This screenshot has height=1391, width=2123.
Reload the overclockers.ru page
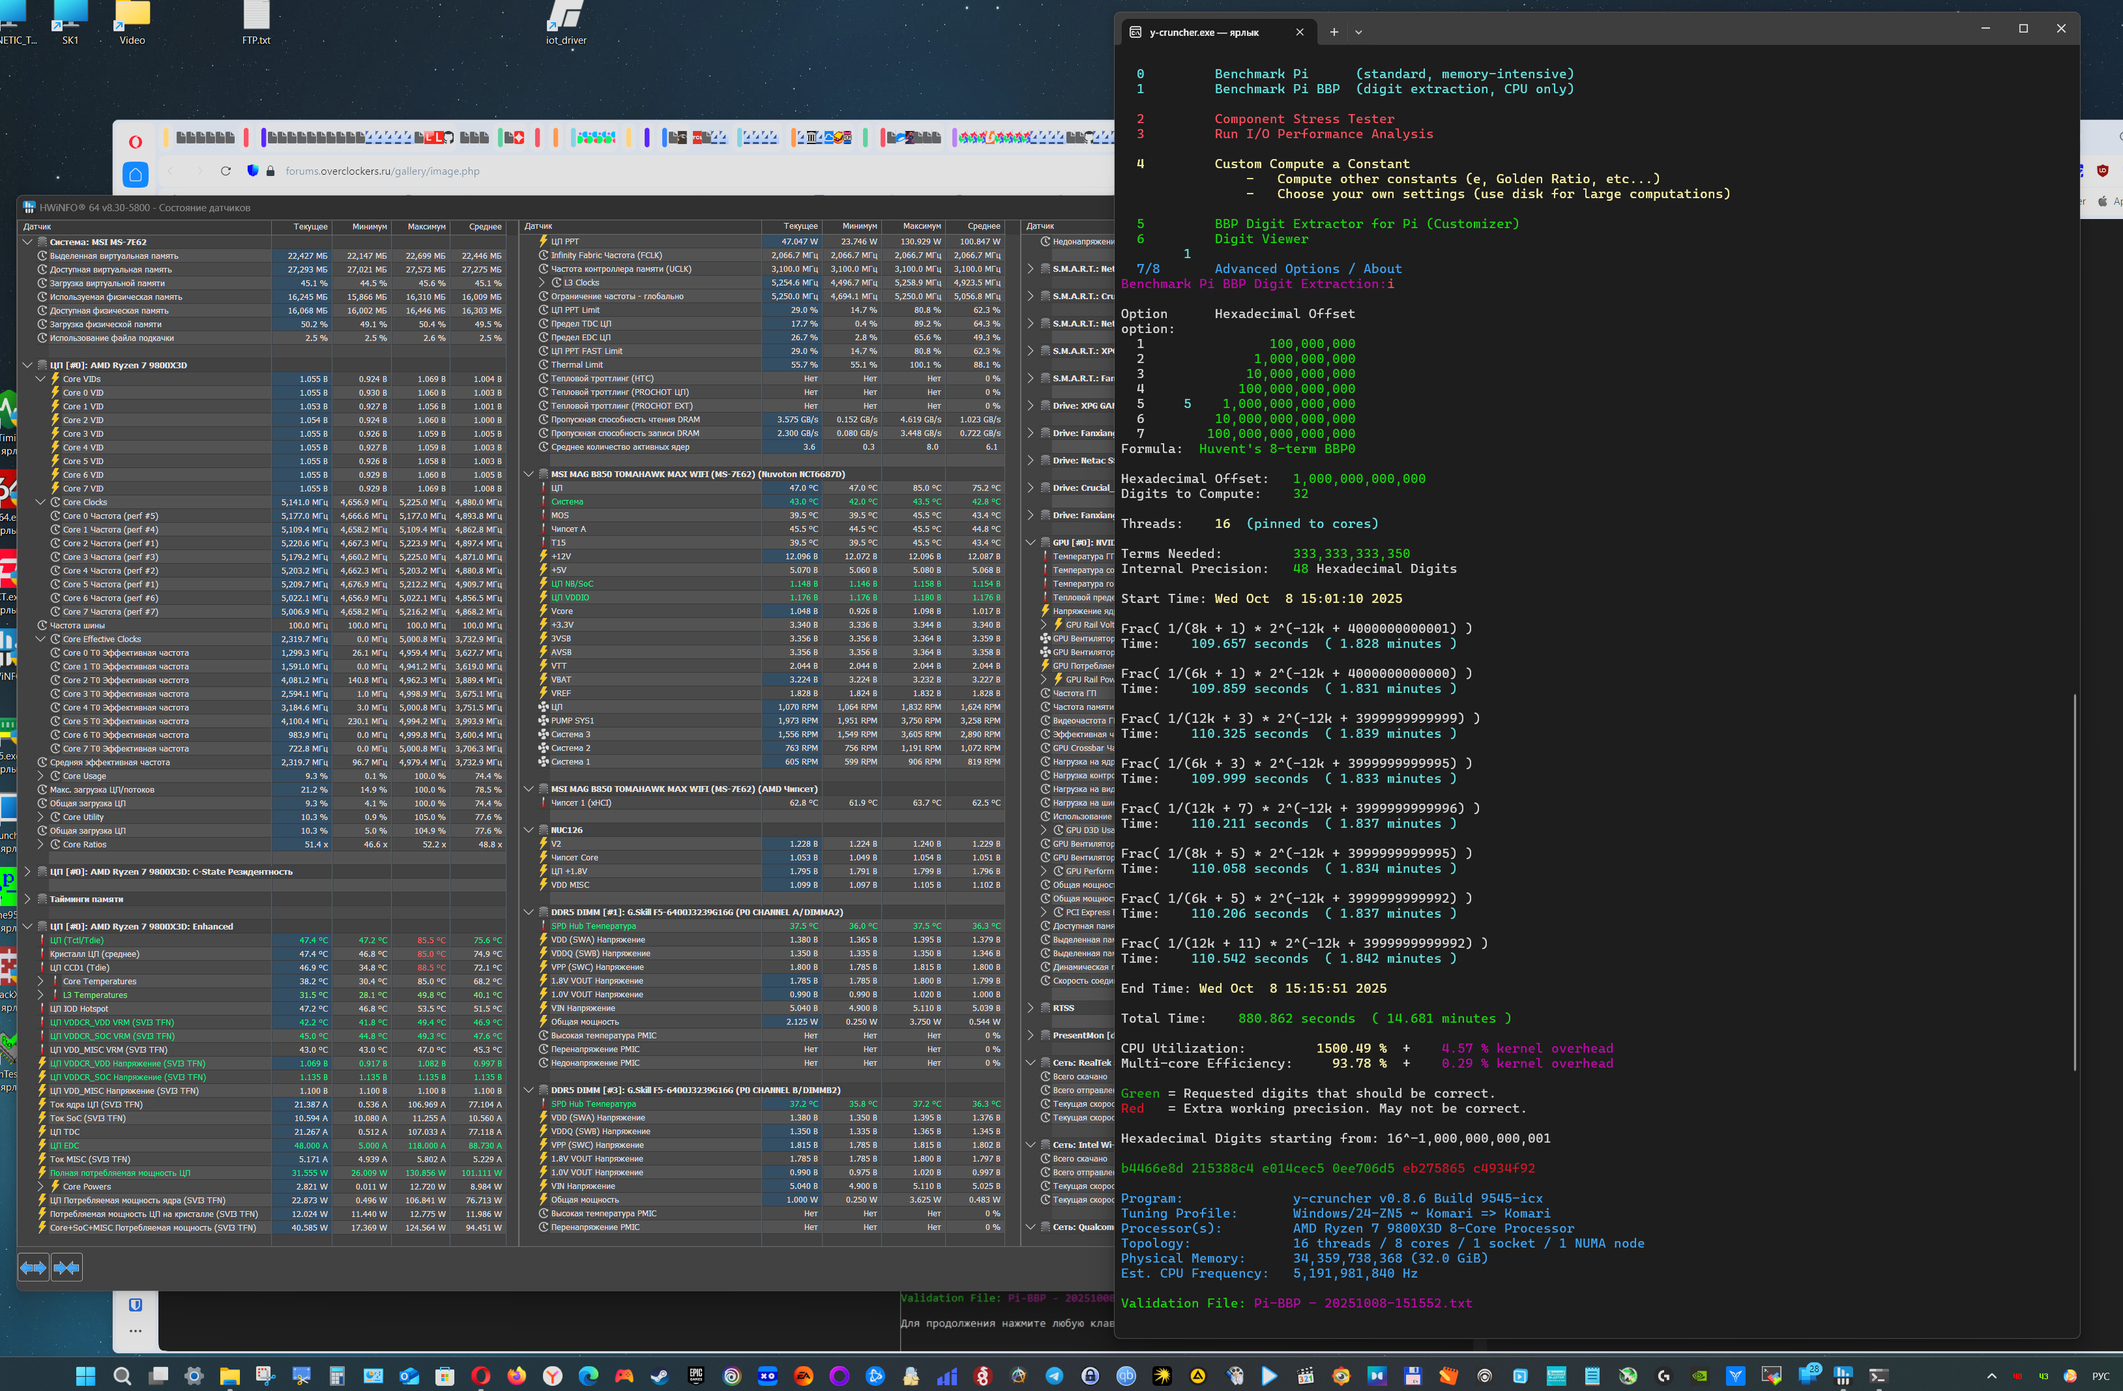226,171
